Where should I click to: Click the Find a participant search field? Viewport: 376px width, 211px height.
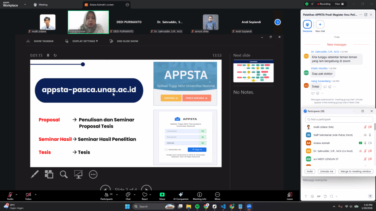pyautogui.click(x=340, y=119)
